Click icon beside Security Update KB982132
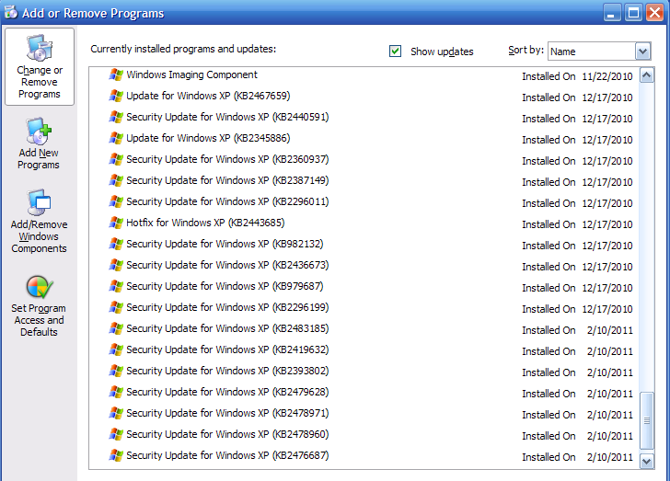Image resolution: width=670 pixels, height=481 pixels. (x=116, y=244)
